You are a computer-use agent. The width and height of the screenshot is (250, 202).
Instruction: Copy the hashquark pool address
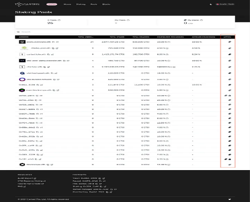click(x=52, y=73)
